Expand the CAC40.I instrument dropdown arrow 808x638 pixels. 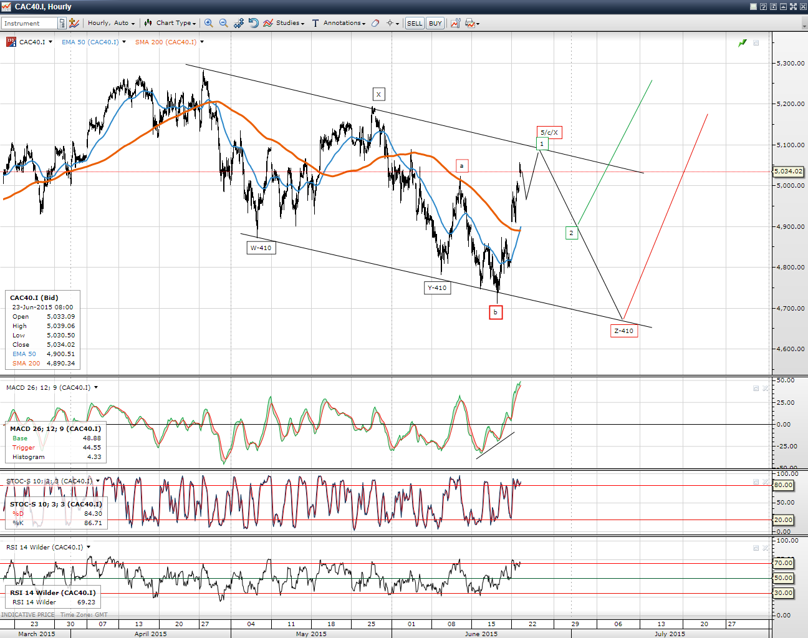50,42
